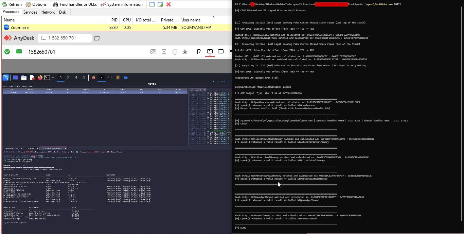Click the show desktop icon in Kali panel

point(16,78)
